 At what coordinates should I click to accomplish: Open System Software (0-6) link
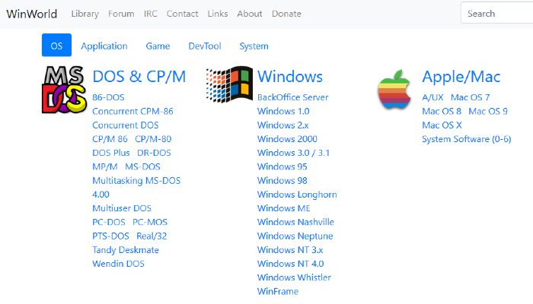pos(466,139)
